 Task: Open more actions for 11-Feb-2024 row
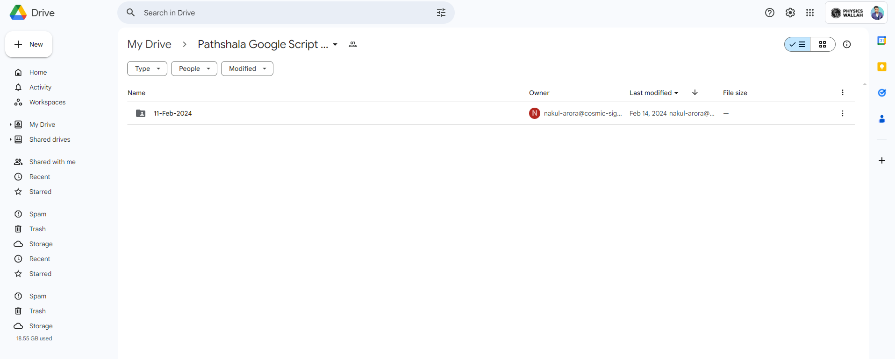[x=843, y=113]
